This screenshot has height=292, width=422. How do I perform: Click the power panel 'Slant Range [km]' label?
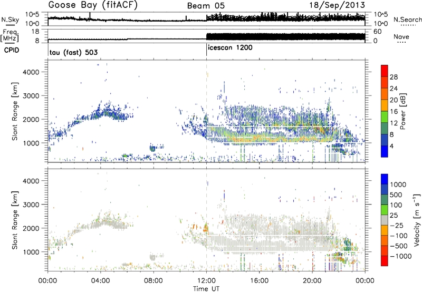pos(15,111)
